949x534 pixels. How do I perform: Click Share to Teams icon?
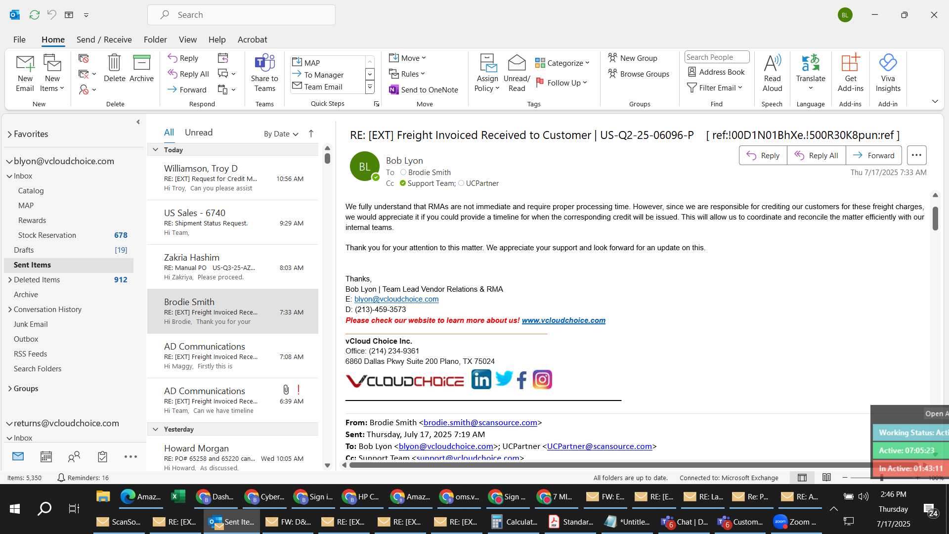tap(264, 73)
